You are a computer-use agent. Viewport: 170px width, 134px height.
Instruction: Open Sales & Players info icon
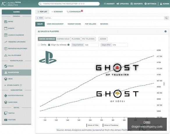pos(165,31)
